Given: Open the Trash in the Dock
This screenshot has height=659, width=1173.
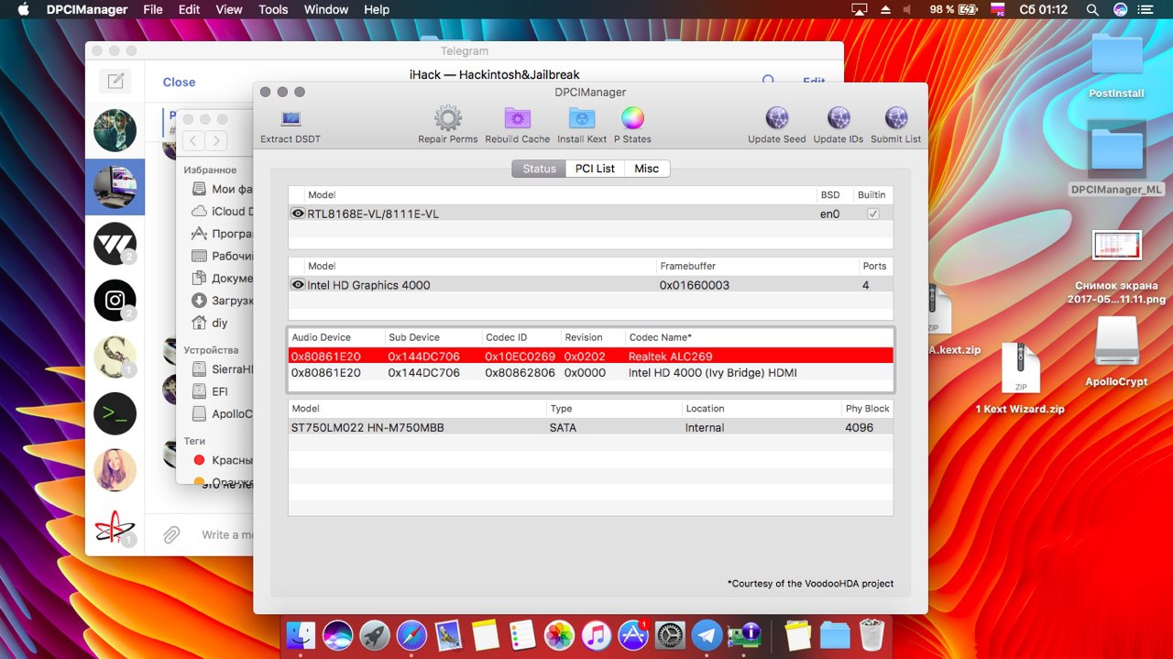Looking at the screenshot, I should (x=872, y=635).
